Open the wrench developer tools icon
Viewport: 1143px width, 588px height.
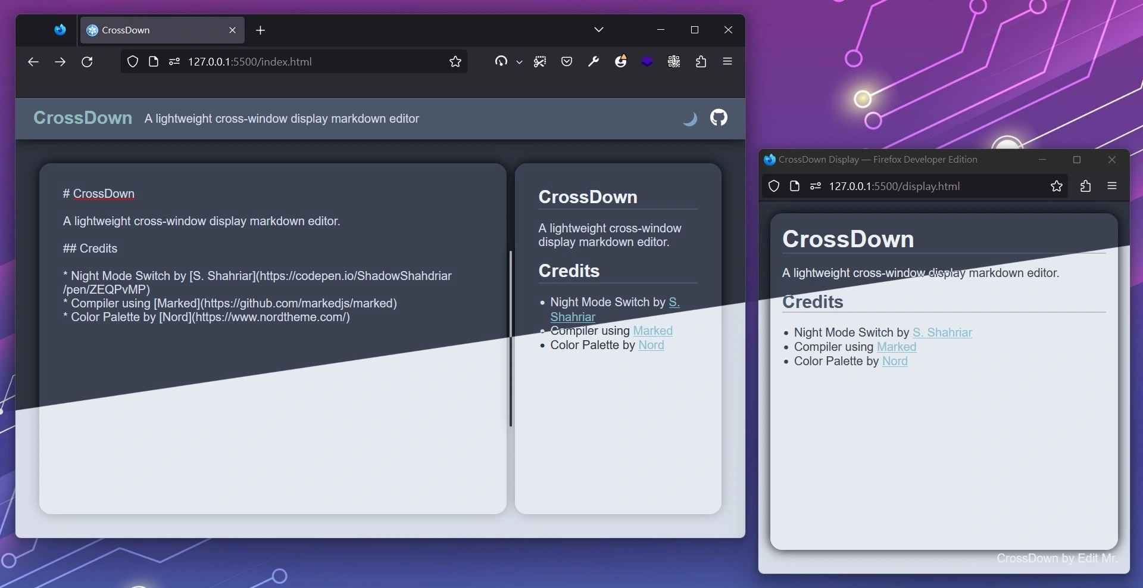(594, 61)
